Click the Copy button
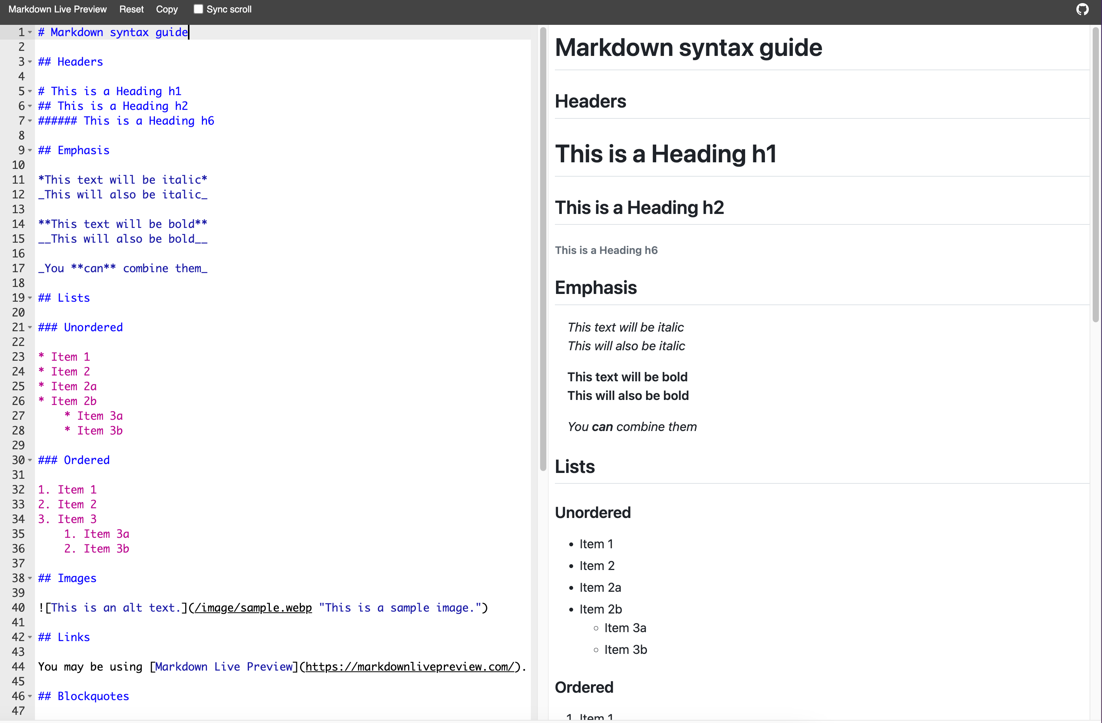Viewport: 1102px width, 723px height. (167, 9)
